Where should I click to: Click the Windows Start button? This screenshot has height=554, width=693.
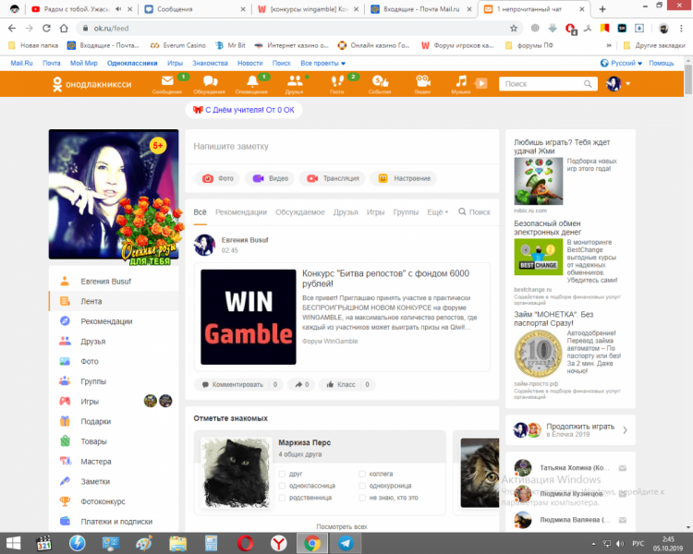coord(13,544)
